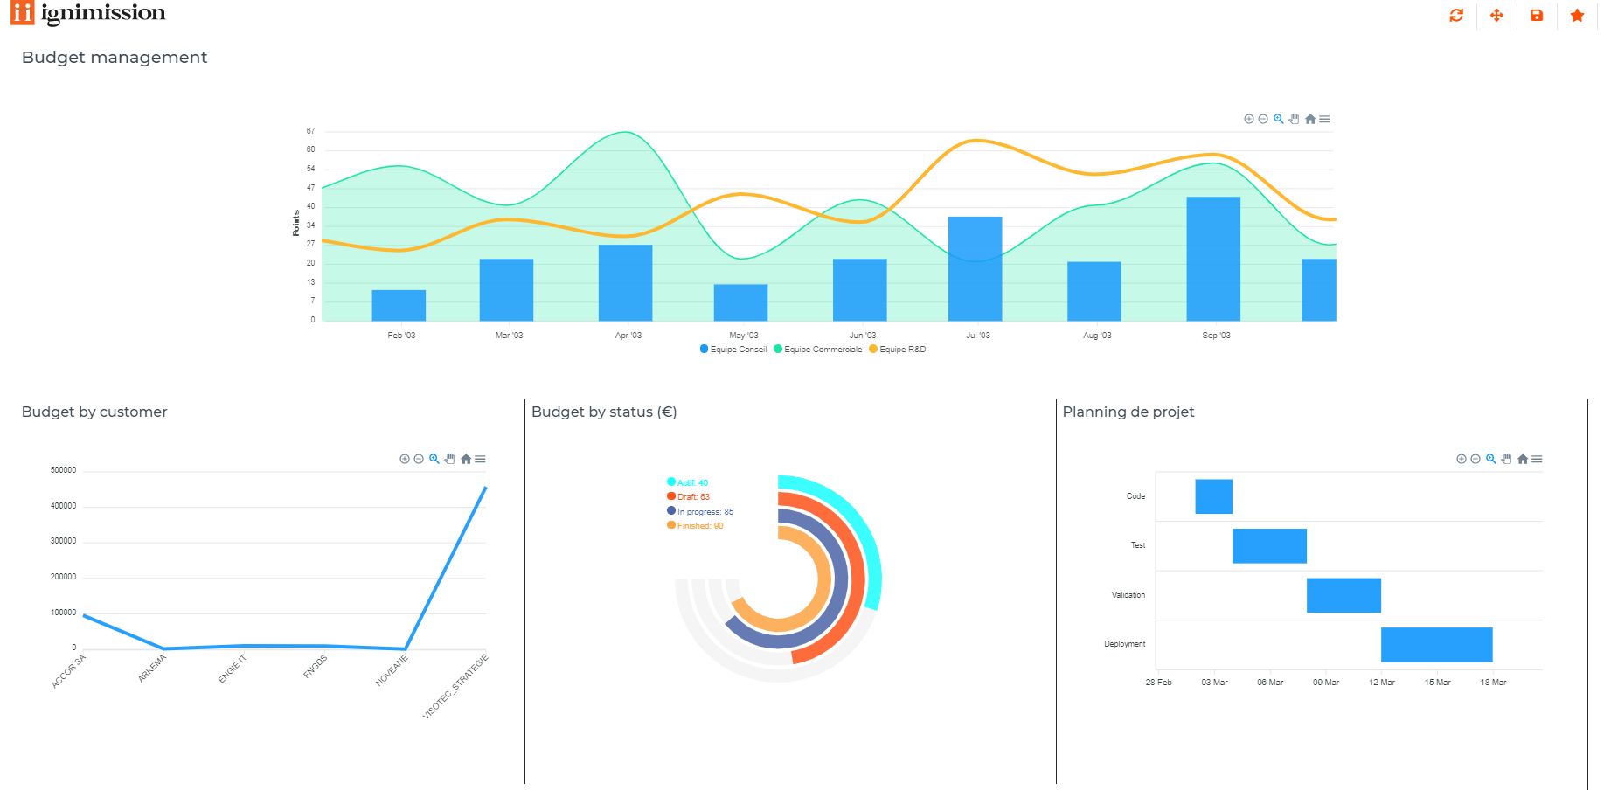Open the menu icon on the Points chart

(x=1325, y=119)
